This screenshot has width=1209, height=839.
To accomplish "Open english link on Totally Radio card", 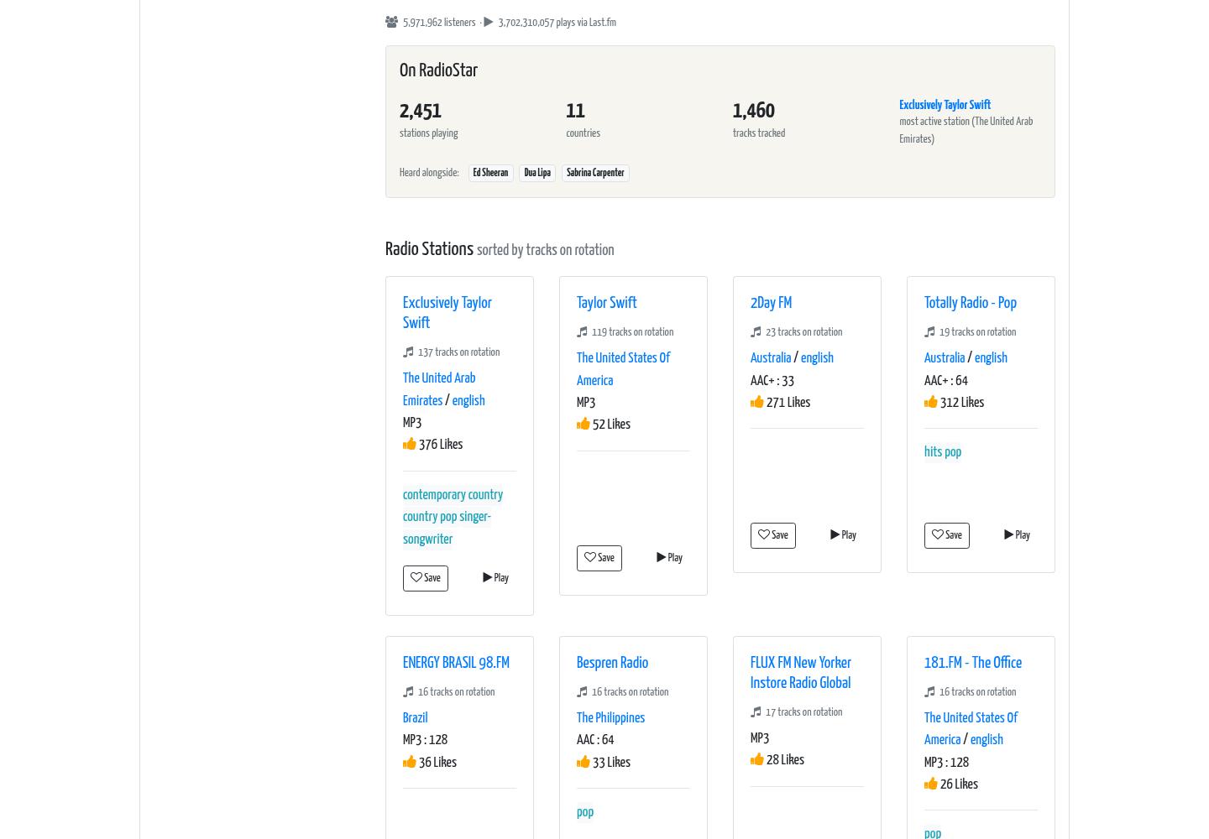I will pyautogui.click(x=991, y=357).
